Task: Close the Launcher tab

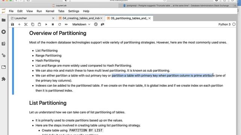Action: point(53,18)
